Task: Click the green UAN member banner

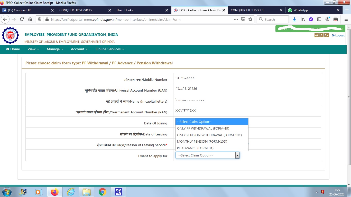Action: [310, 29]
